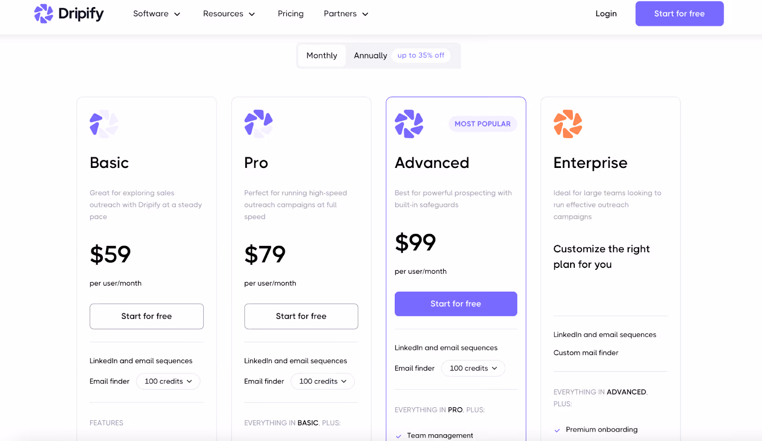Select the orange Enterprise plan icon
This screenshot has width=762, height=441.
click(567, 124)
